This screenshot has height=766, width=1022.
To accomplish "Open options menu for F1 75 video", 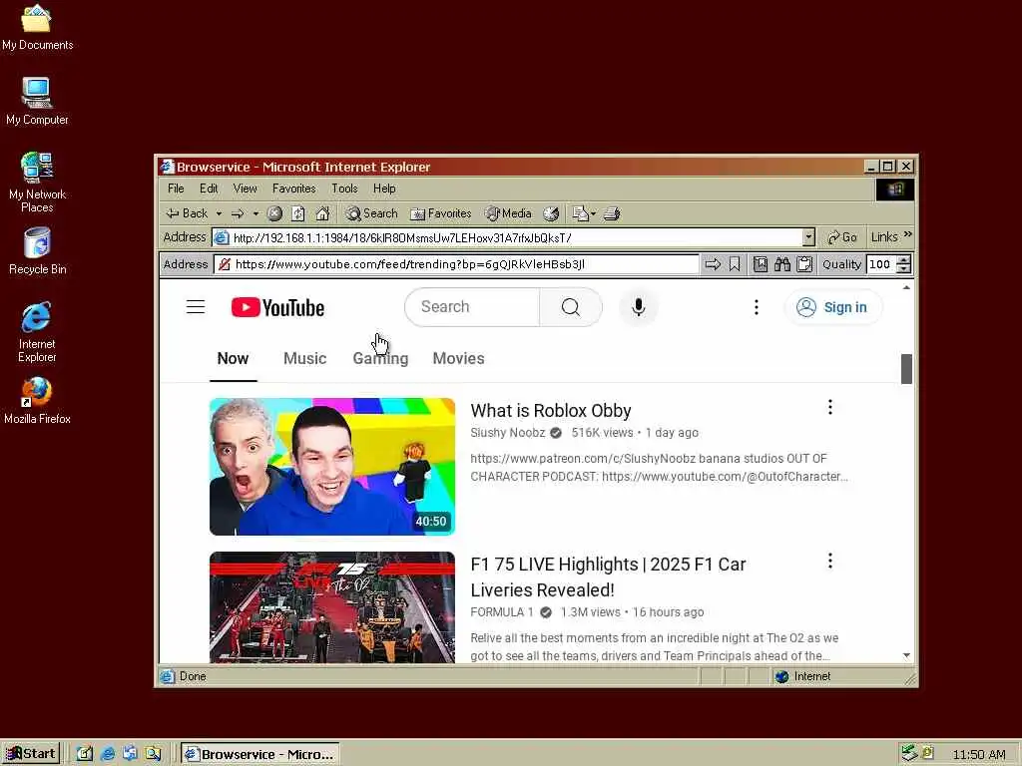I will pyautogui.click(x=829, y=561).
